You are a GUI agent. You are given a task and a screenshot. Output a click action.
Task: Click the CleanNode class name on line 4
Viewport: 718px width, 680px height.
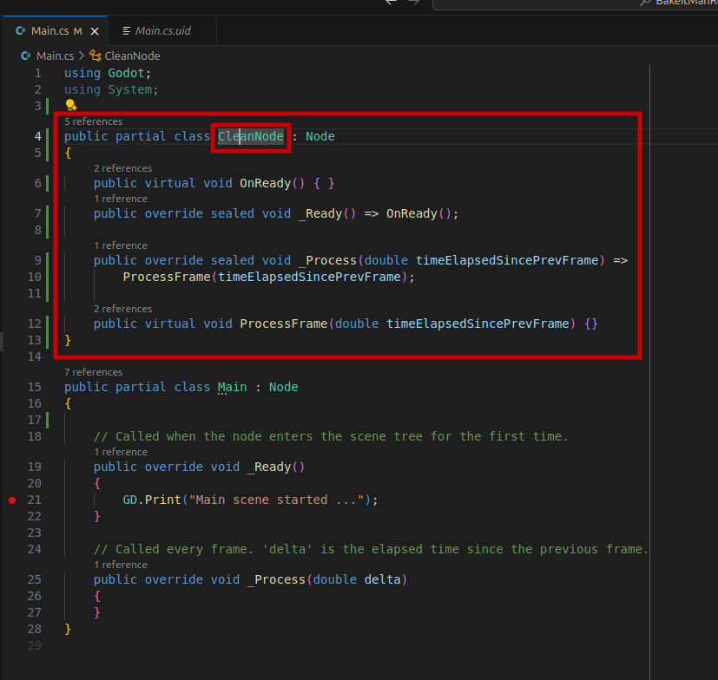tap(251, 136)
